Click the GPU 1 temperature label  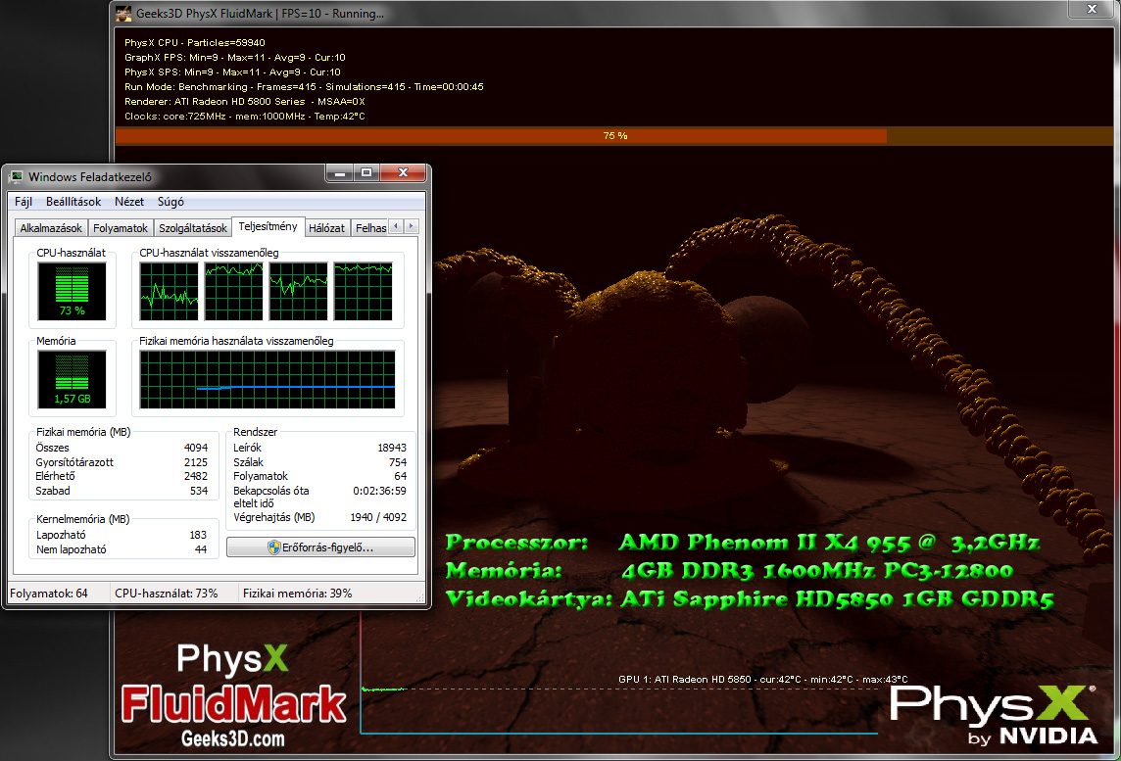[762, 680]
